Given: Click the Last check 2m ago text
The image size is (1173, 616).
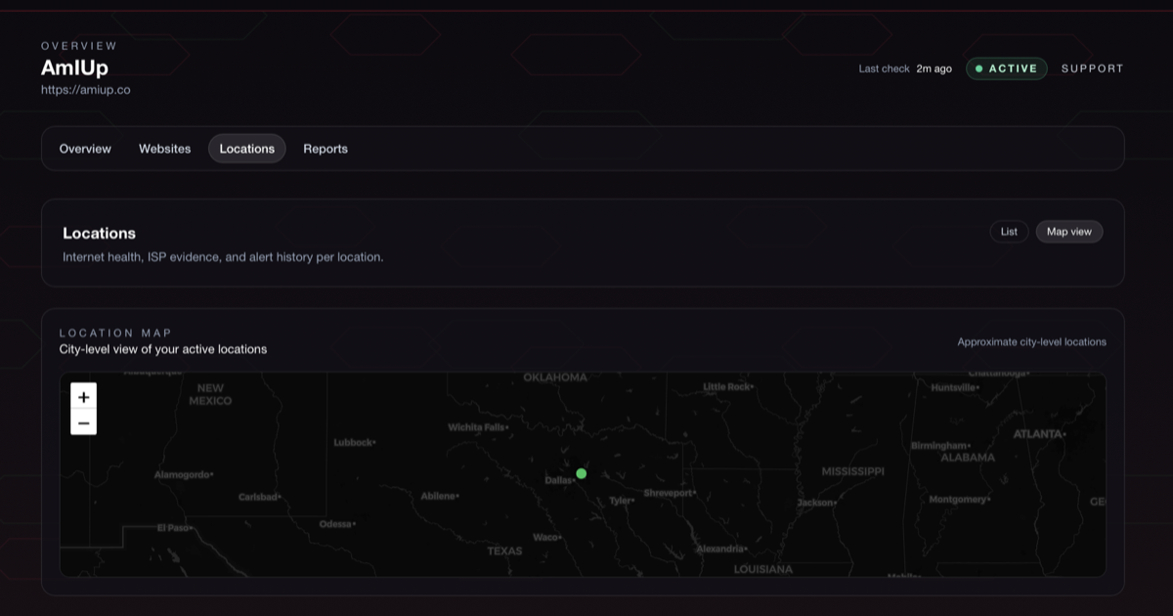Looking at the screenshot, I should [907, 68].
